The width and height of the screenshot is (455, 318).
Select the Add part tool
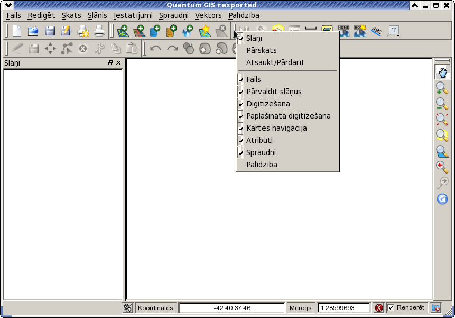[x=221, y=49]
